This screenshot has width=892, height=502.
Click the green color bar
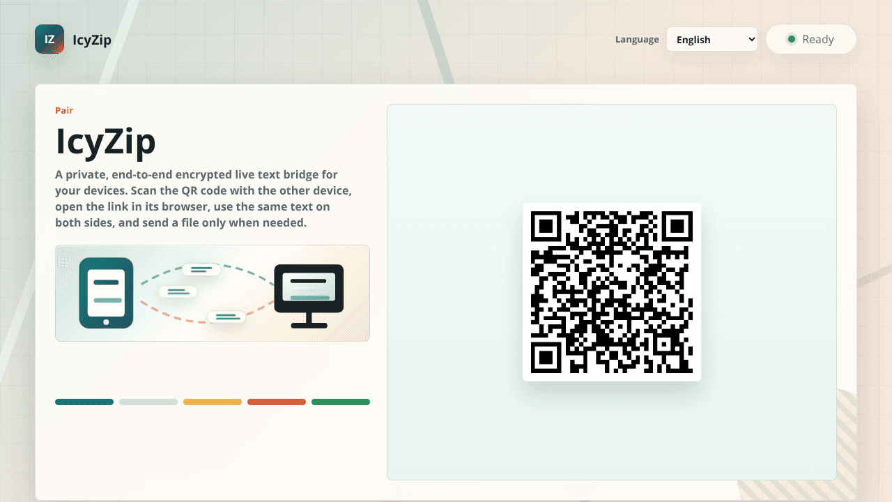341,402
